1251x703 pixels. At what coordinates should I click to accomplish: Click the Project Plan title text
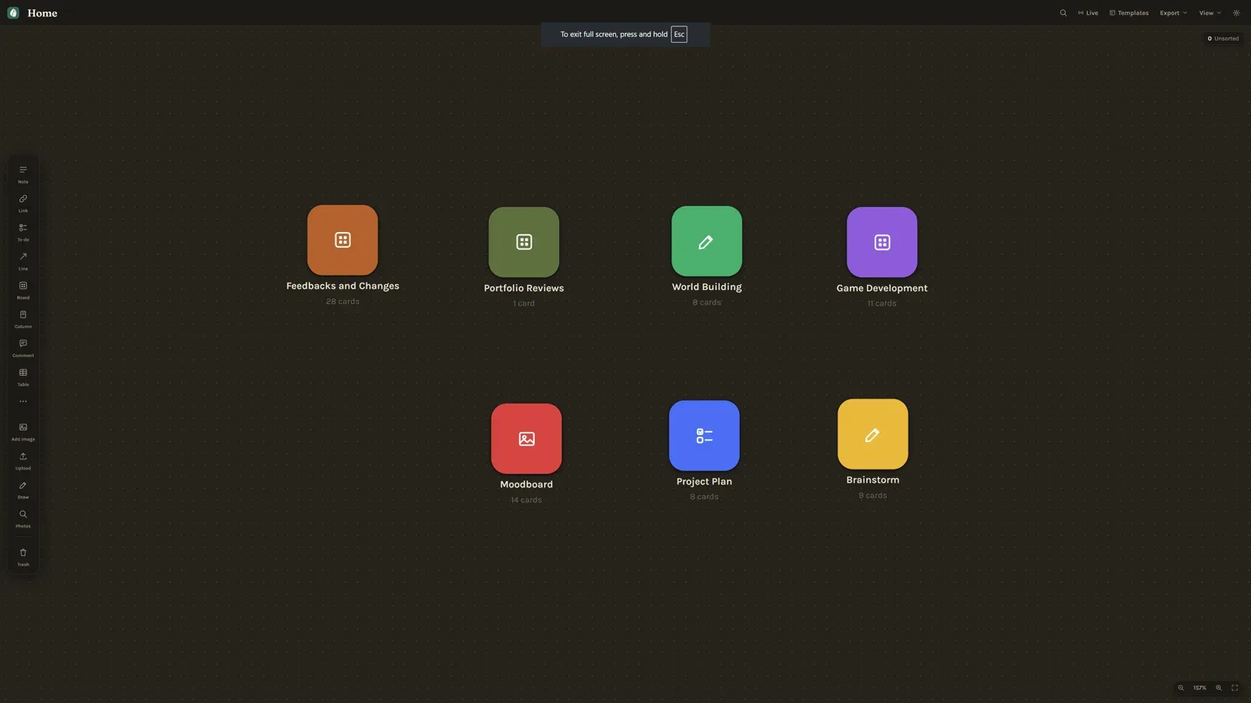pyautogui.click(x=704, y=481)
